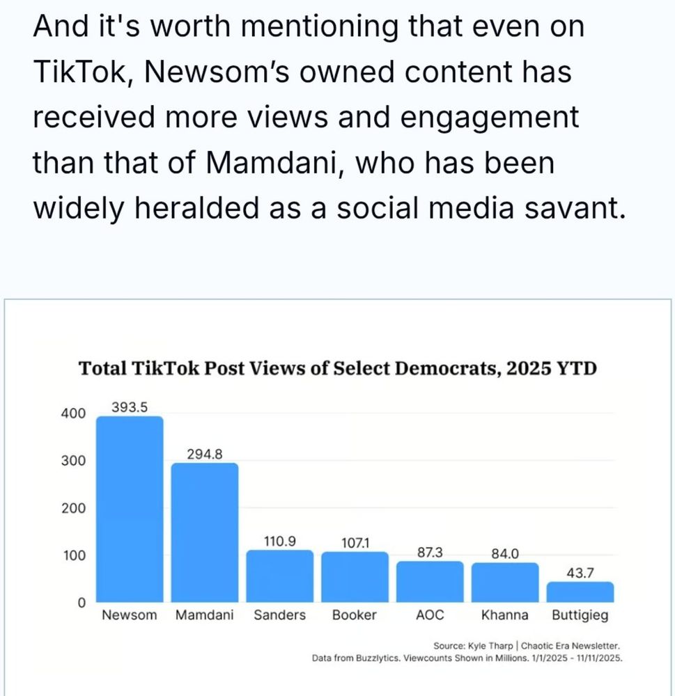Click the 294.8 value label
The image size is (675, 696).
point(205,454)
